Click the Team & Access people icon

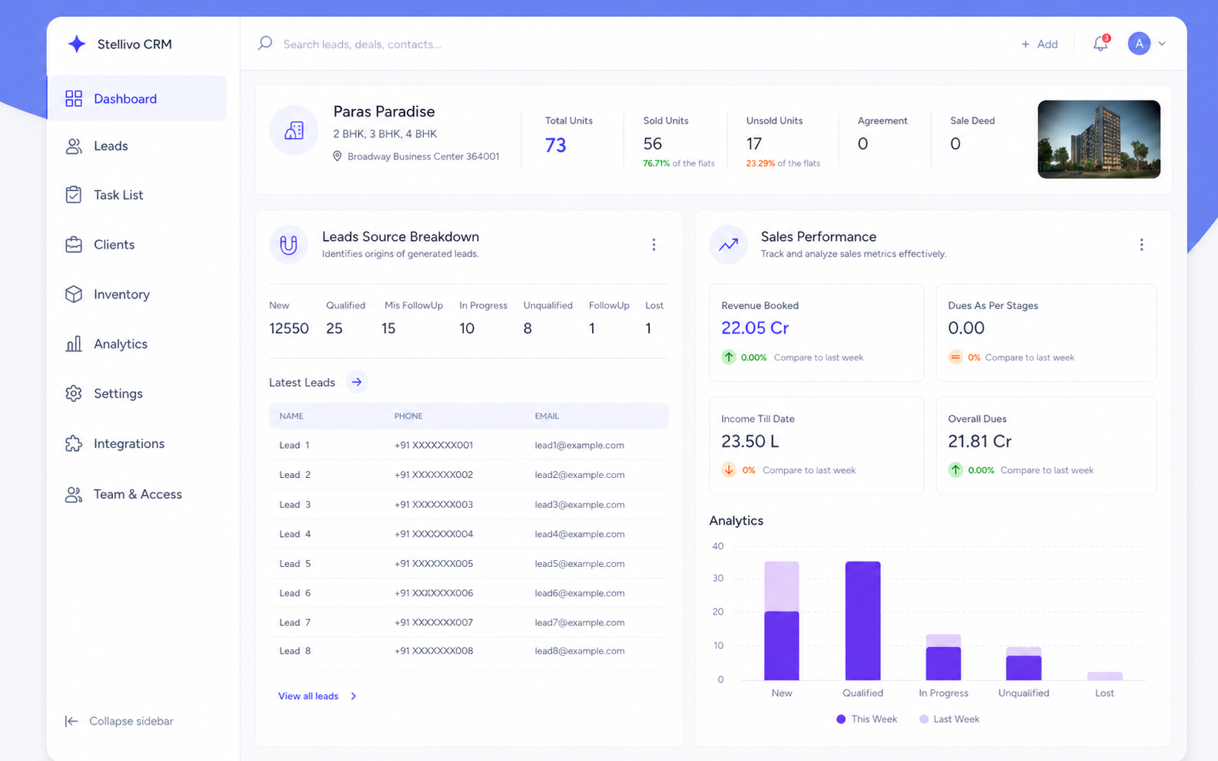pyautogui.click(x=74, y=494)
